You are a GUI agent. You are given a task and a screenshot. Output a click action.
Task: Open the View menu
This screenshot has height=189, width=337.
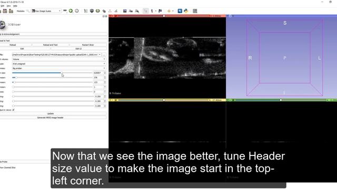point(8,6)
